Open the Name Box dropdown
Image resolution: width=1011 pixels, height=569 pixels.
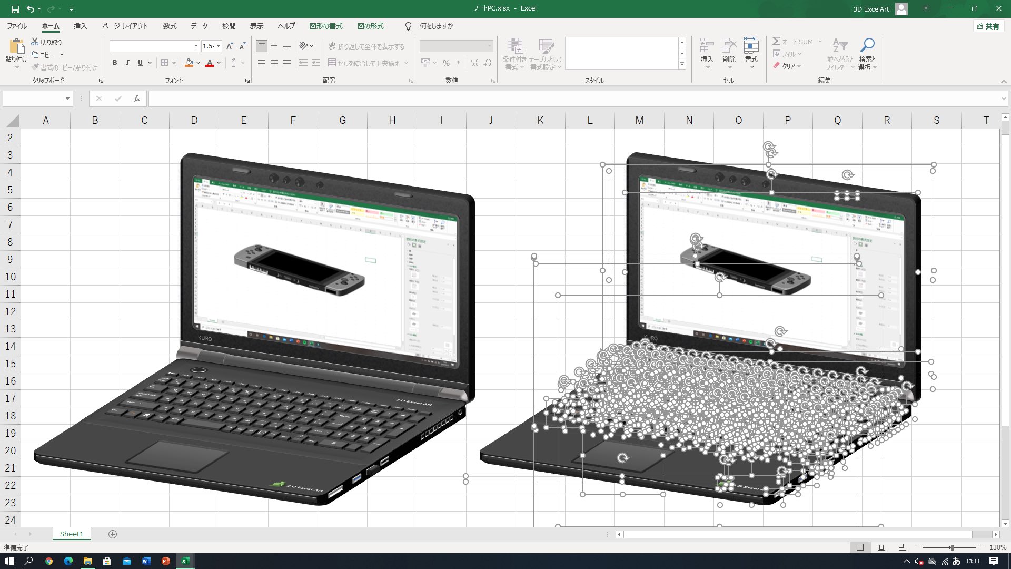[67, 99]
